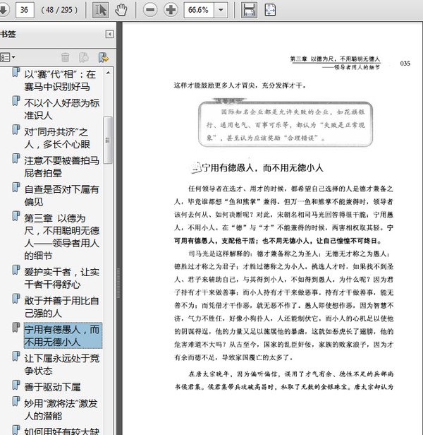This screenshot has width=423, height=435.
Task: Click the panel splitter grip handle
Action: pos(118,283)
